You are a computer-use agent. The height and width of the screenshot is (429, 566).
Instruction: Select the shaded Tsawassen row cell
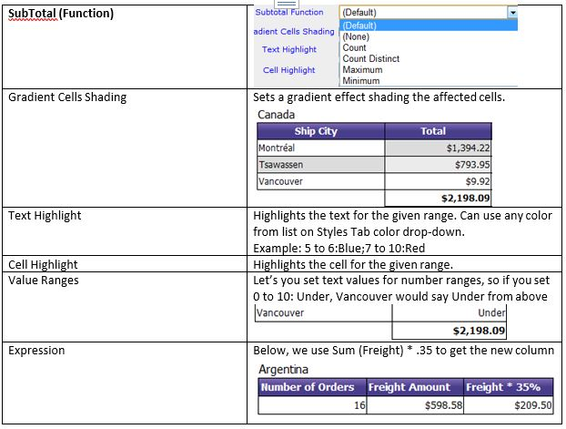click(321, 165)
